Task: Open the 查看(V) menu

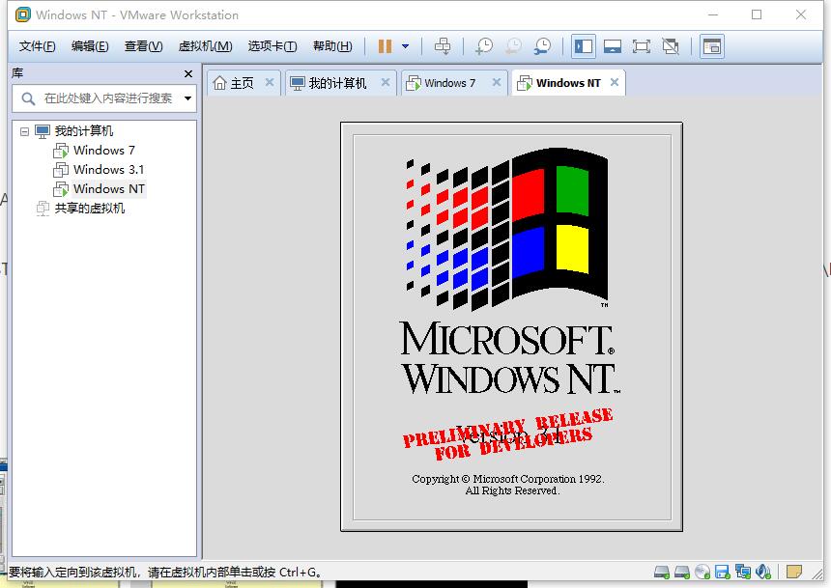Action: (143, 46)
